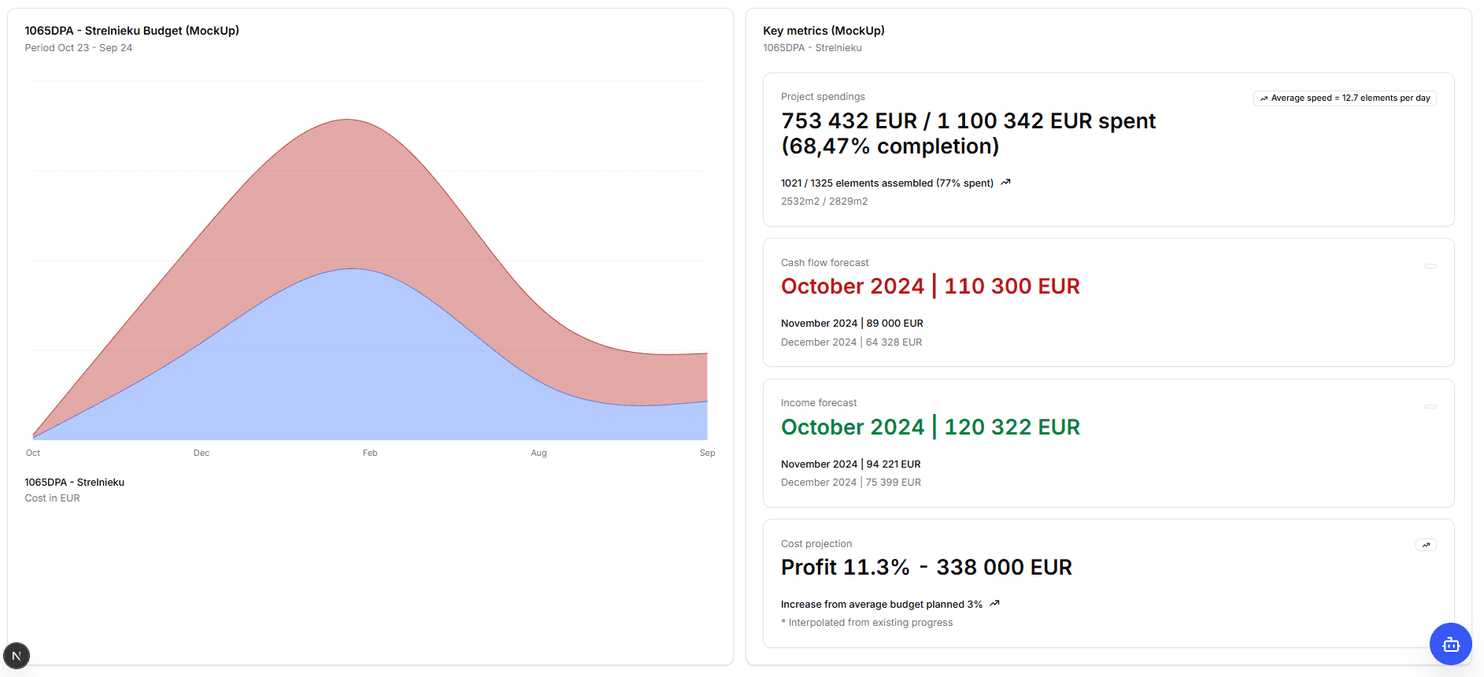Click the chart peak around February
The image size is (1484, 677).
346,120
